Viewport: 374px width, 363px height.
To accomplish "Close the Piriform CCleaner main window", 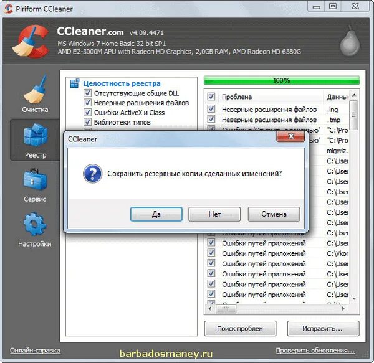I will [x=355, y=6].
